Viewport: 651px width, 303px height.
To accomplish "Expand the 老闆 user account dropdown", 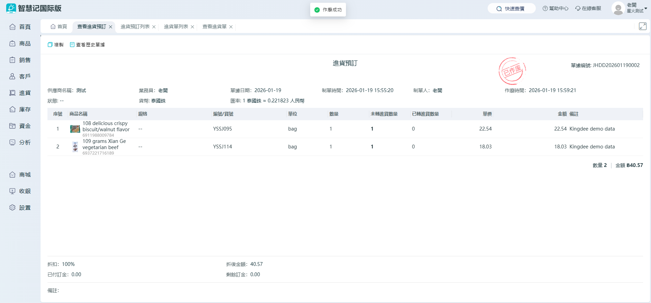I will pyautogui.click(x=645, y=8).
